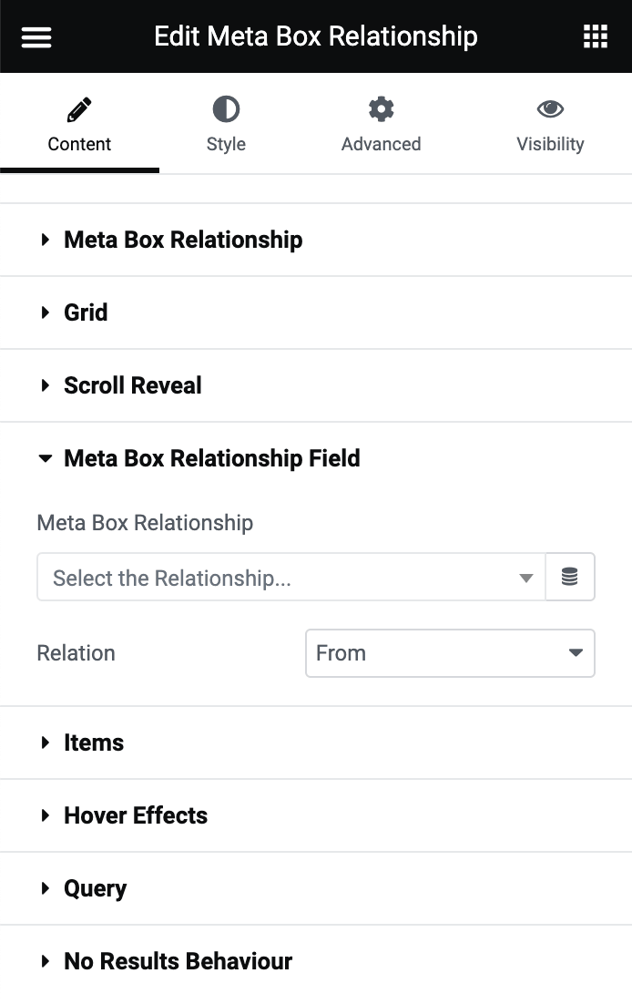This screenshot has height=1004, width=632.
Task: Click the grid apps icon in the header
Action: click(596, 36)
